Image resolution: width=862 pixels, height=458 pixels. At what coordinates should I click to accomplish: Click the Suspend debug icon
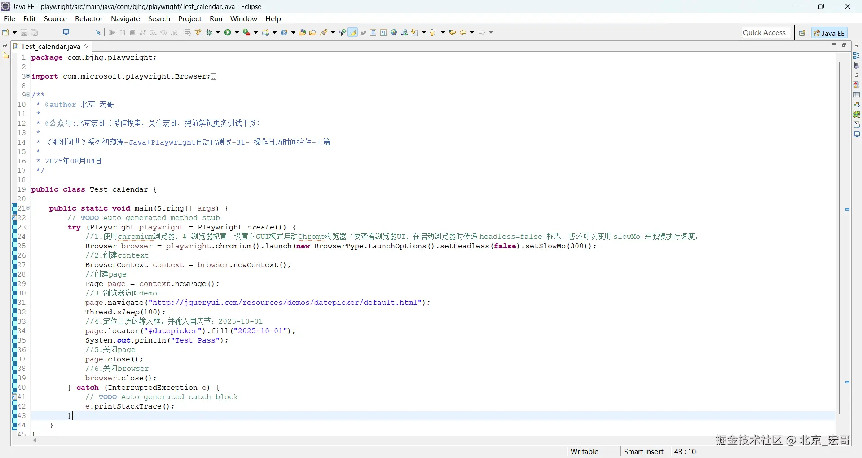coord(122,32)
